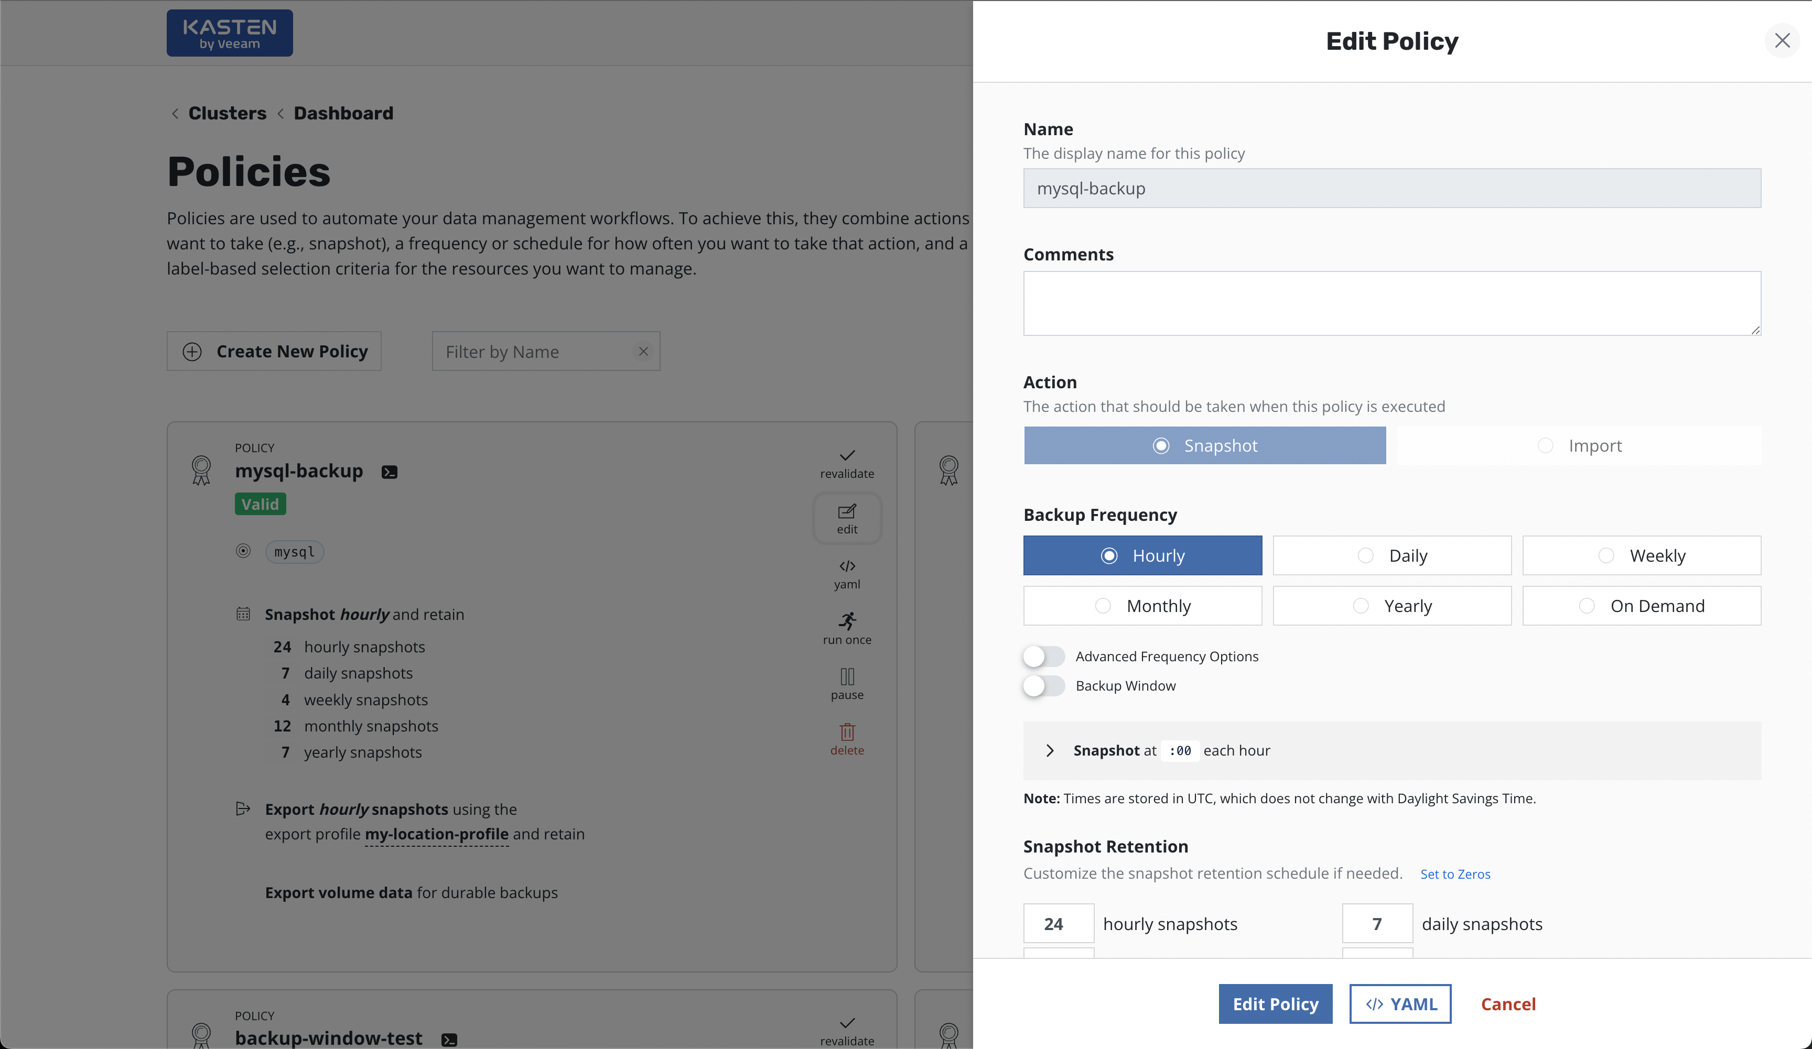Click the Set to Zeros link

tap(1454, 873)
